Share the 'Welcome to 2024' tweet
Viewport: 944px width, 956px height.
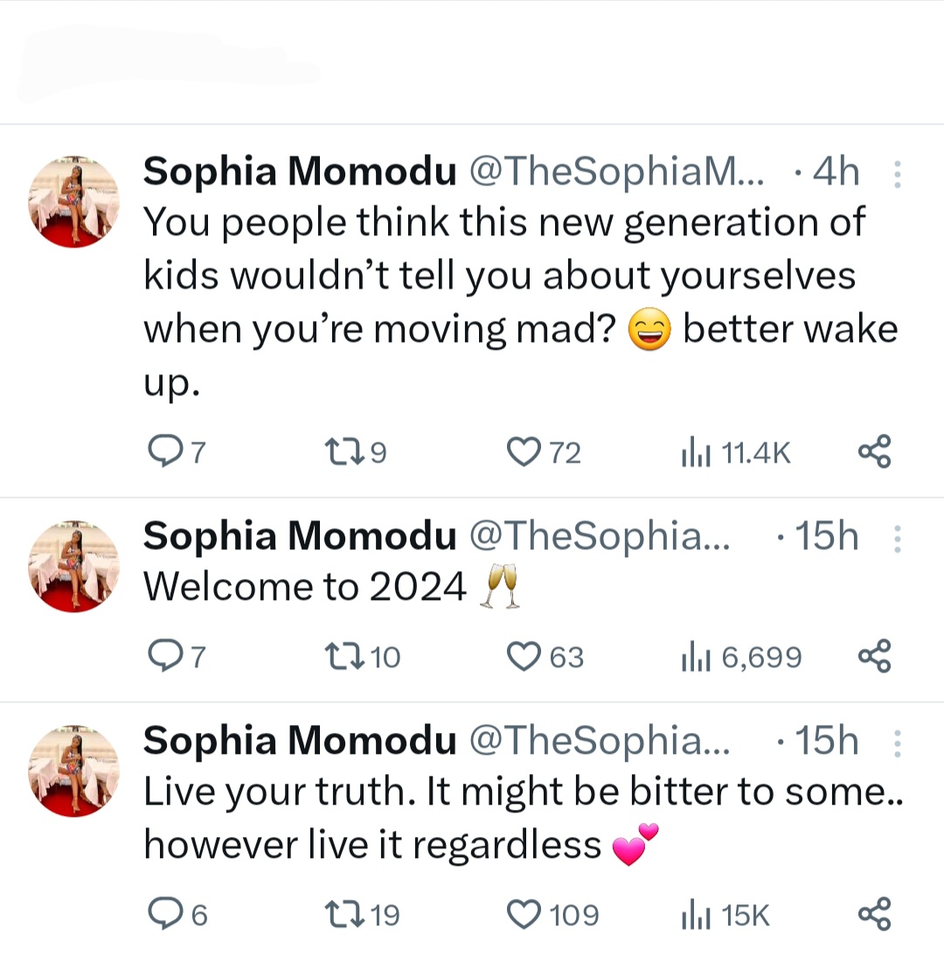[874, 656]
